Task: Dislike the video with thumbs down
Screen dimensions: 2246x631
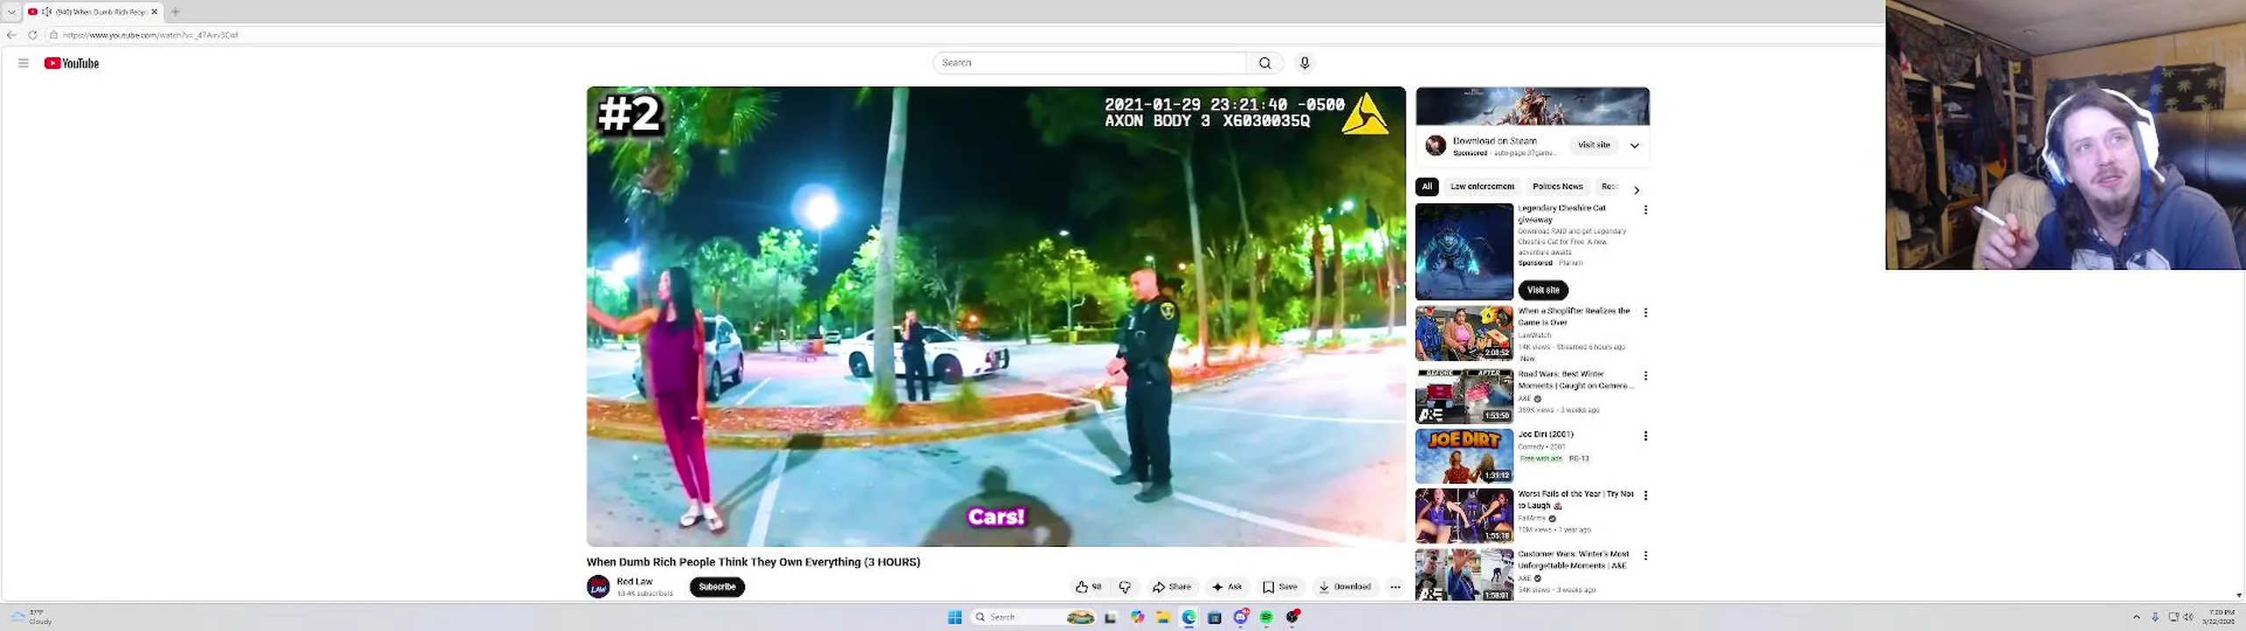Action: click(x=1125, y=587)
